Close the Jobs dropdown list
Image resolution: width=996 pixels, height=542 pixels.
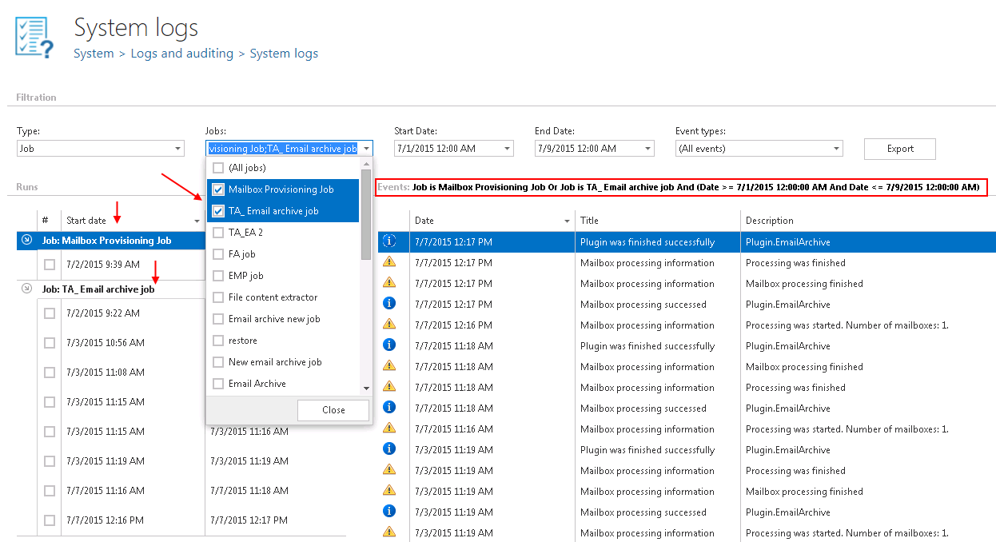click(333, 409)
